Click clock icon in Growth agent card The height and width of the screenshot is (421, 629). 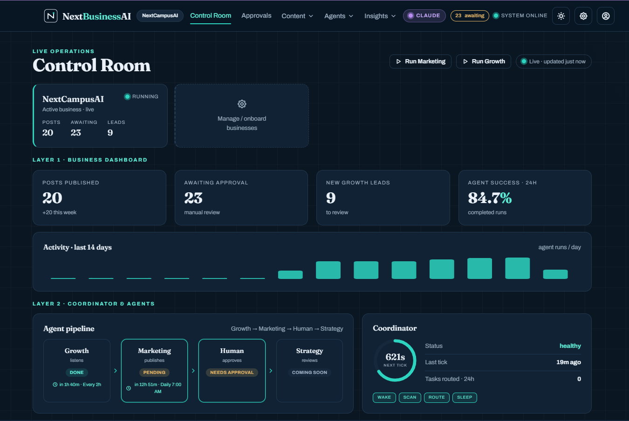pos(55,385)
